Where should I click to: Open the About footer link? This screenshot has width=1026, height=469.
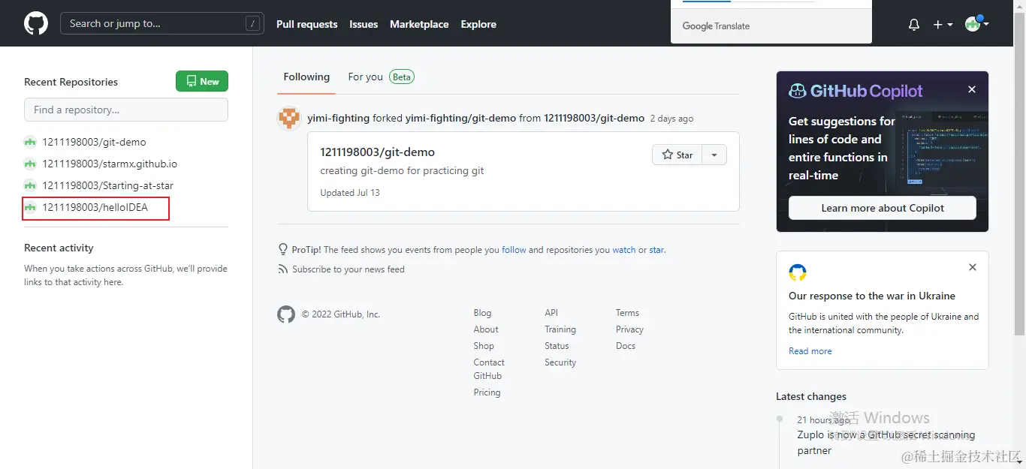click(x=486, y=329)
